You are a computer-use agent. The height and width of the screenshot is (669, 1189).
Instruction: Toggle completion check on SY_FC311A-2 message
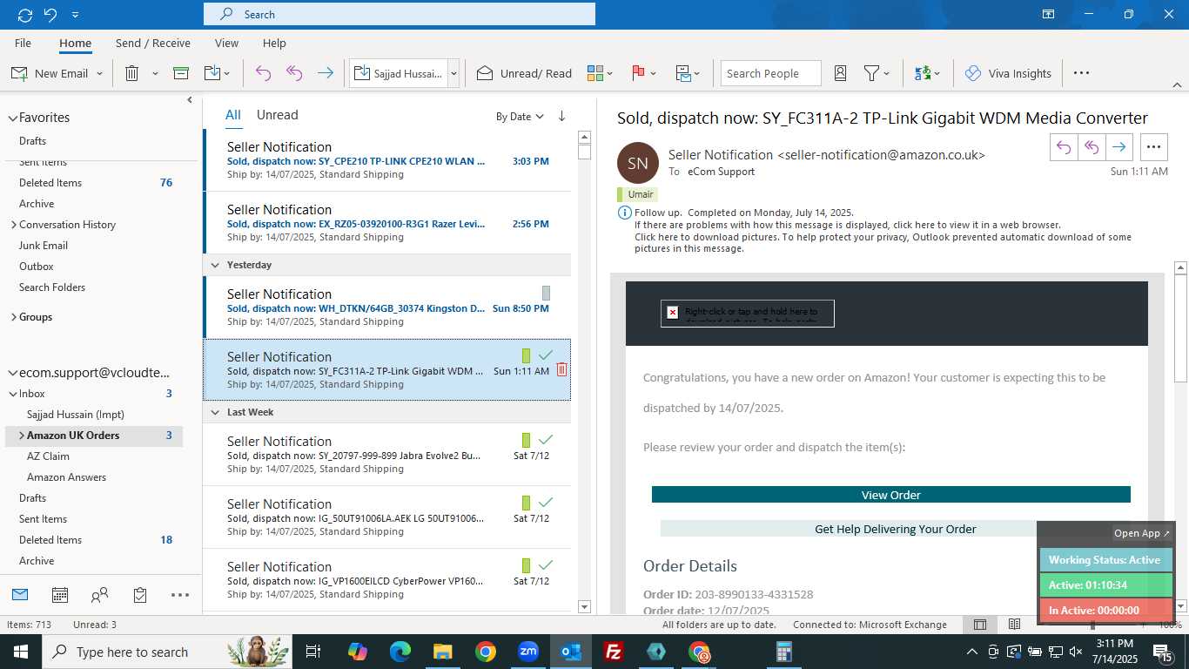546,355
